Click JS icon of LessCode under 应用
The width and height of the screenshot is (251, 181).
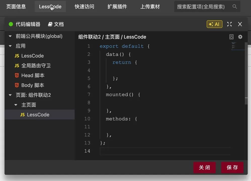click(x=17, y=56)
